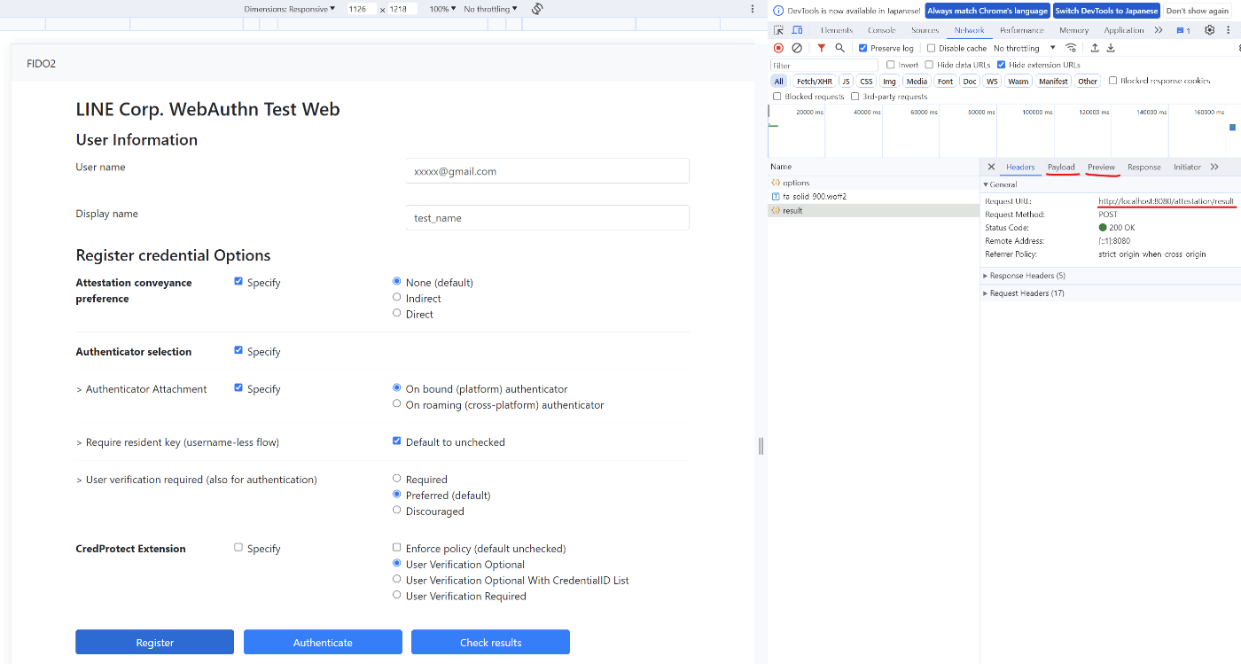Select On roaming (cross-platform) authenticator
Screen dimensions: 1241x664
(397, 403)
